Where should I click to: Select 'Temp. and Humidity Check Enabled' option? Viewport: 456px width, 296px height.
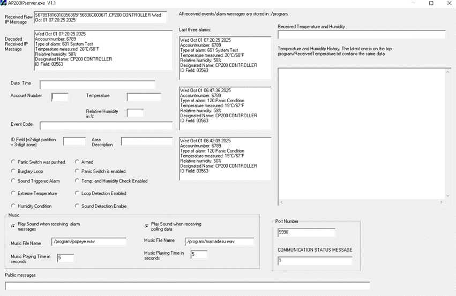click(77, 181)
